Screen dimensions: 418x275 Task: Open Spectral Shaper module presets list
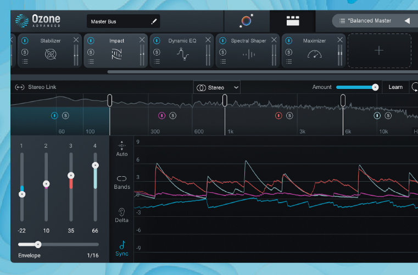223,62
